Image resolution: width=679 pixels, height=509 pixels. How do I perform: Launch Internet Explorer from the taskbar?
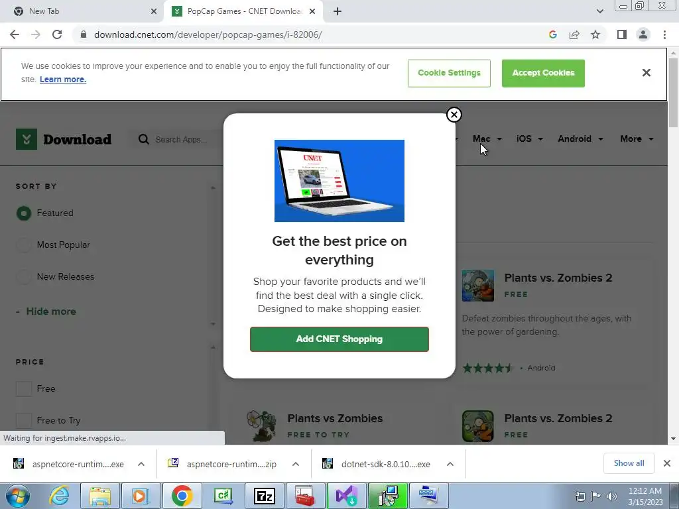pos(58,496)
